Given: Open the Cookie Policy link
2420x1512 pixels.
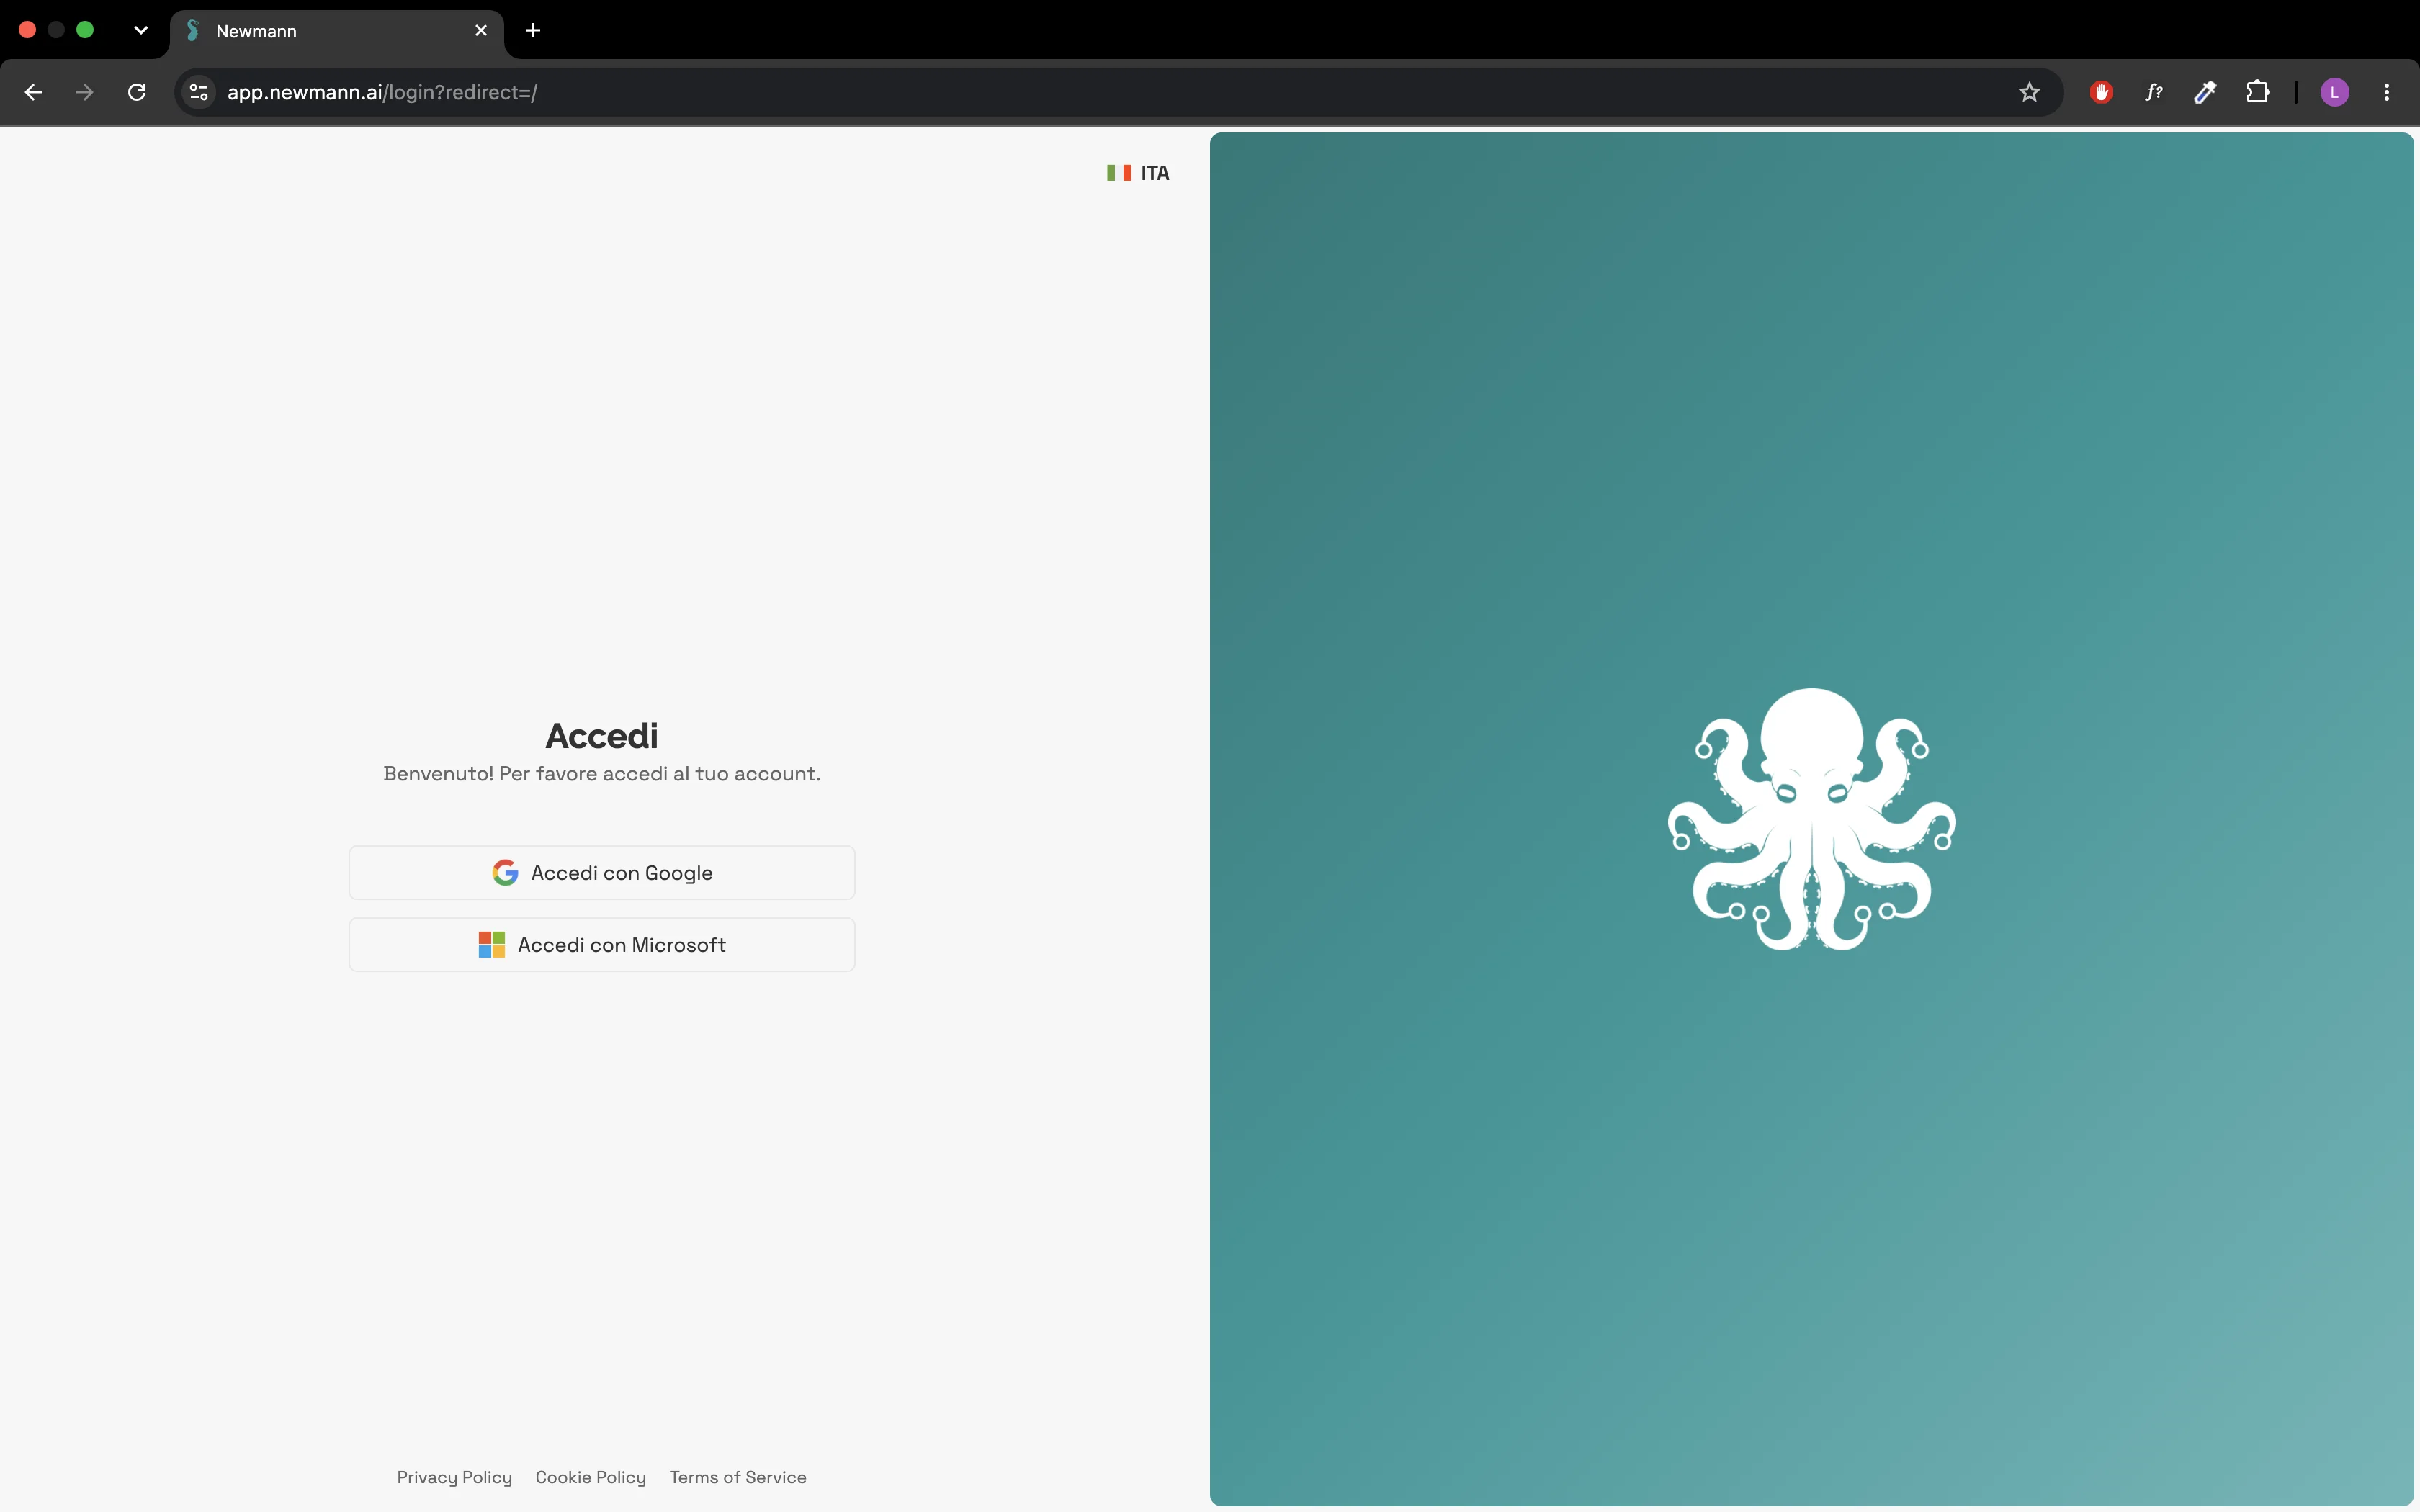Looking at the screenshot, I should click(590, 1477).
